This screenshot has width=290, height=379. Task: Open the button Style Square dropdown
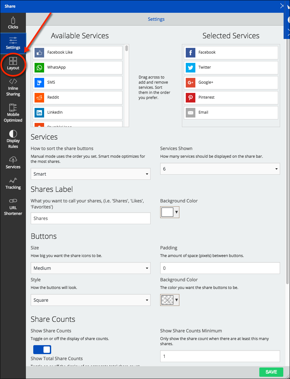(90, 300)
